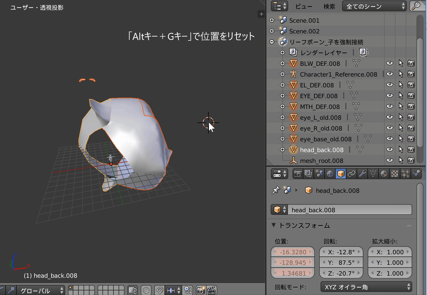This screenshot has width=427, height=295.
Task: Open the outliner editor type selector
Action: point(280,6)
